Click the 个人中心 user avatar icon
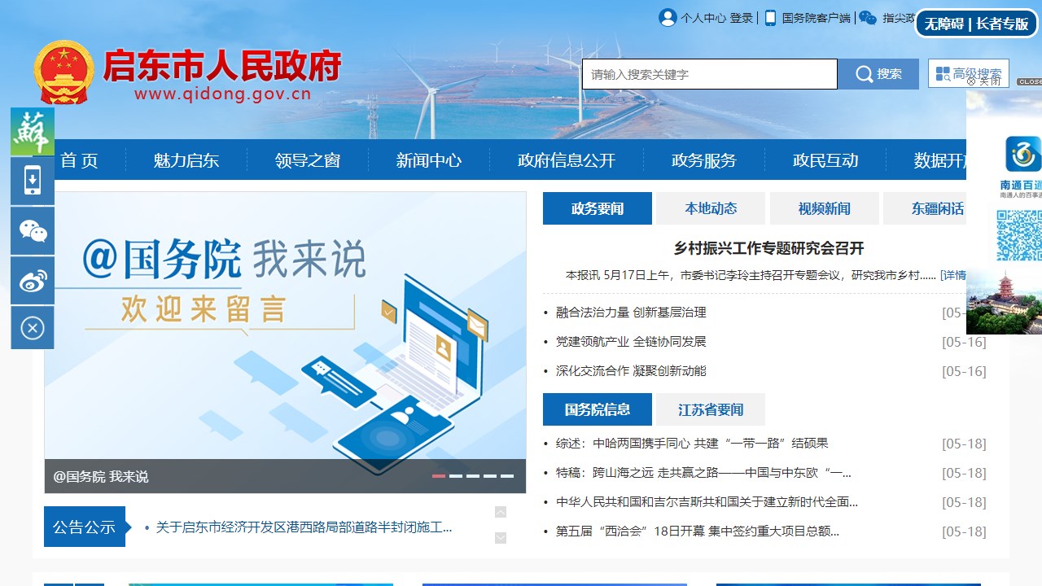This screenshot has height=586, width=1042. (668, 17)
